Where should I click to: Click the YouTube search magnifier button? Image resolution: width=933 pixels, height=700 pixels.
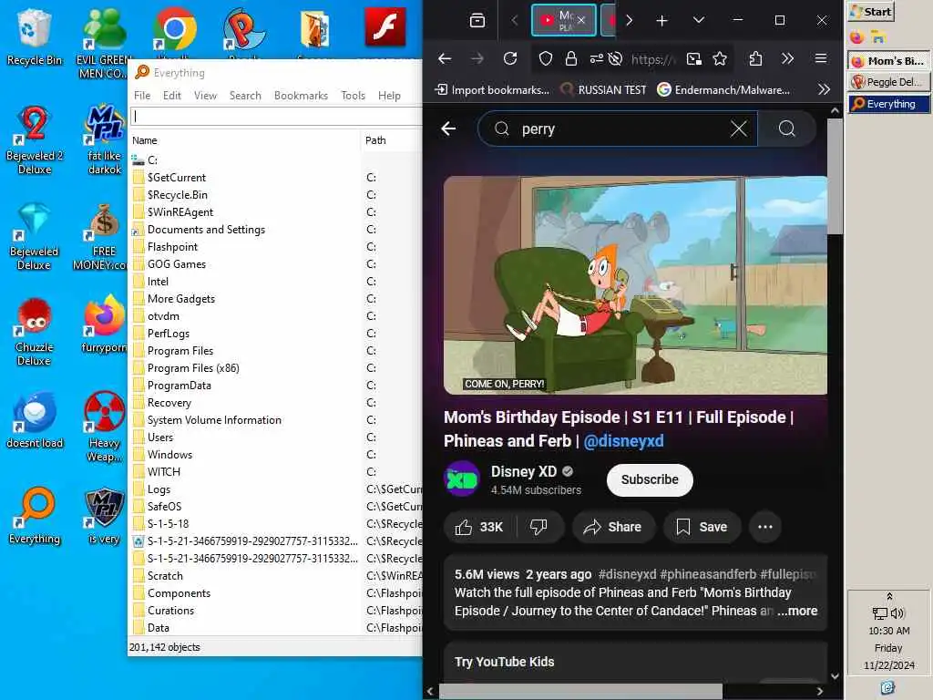[786, 129]
